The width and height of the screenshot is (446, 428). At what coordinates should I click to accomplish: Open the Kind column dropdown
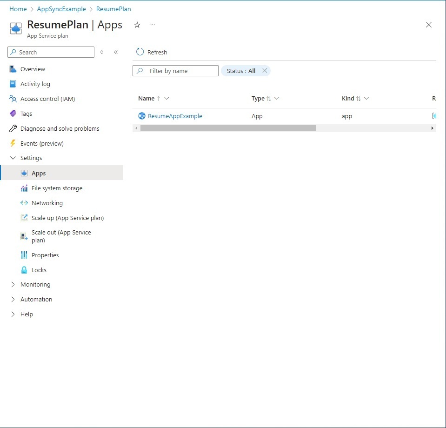[366, 99]
